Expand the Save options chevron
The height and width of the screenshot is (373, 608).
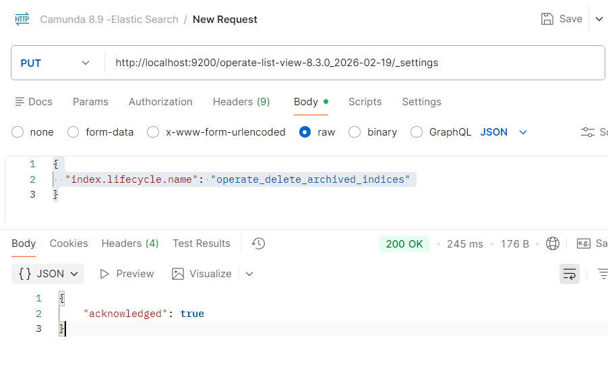point(599,19)
